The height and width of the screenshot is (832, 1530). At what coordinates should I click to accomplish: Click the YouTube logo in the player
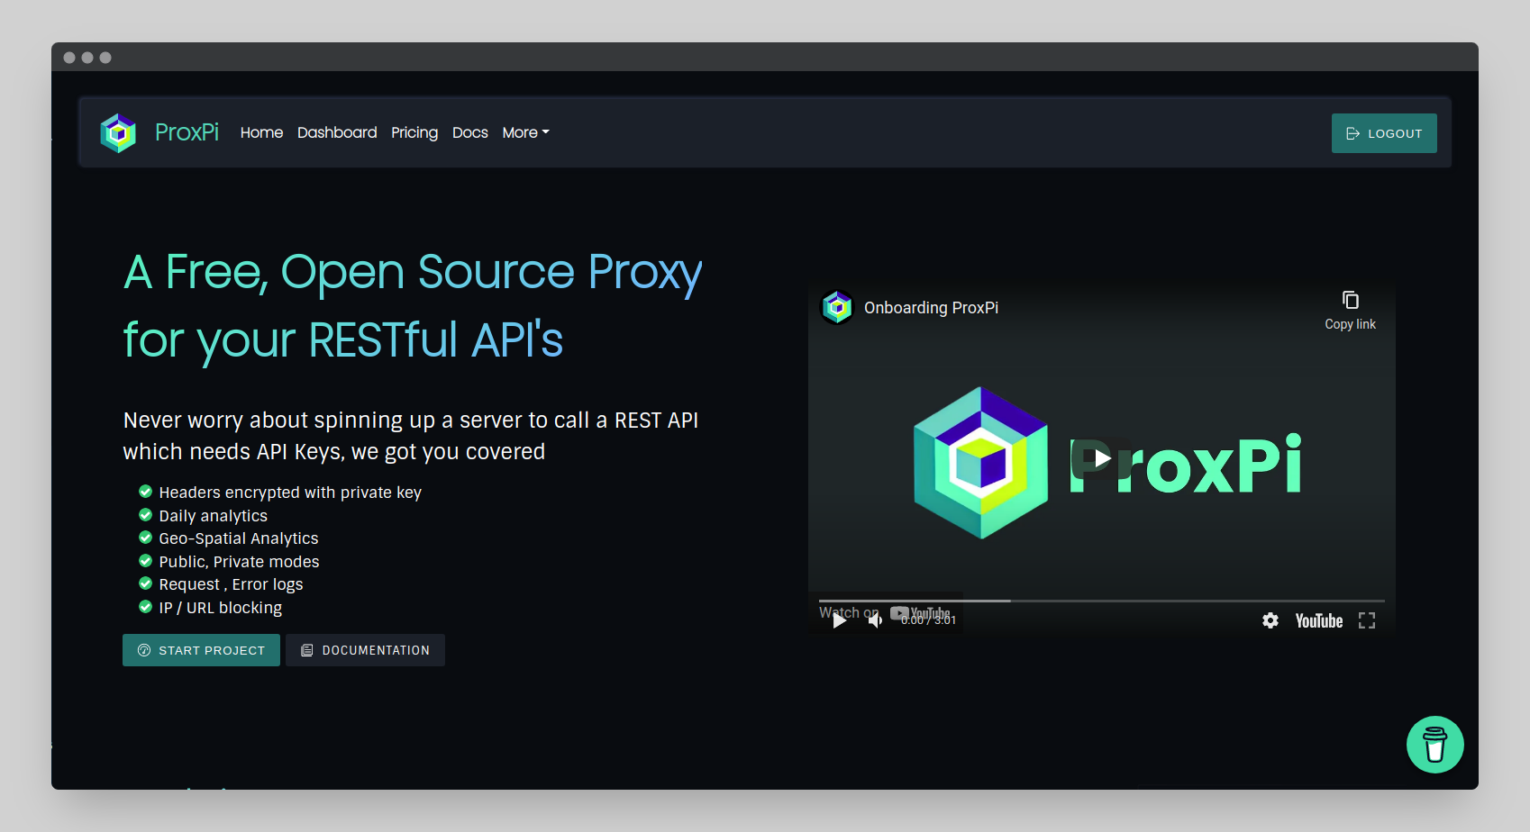pos(1318,620)
